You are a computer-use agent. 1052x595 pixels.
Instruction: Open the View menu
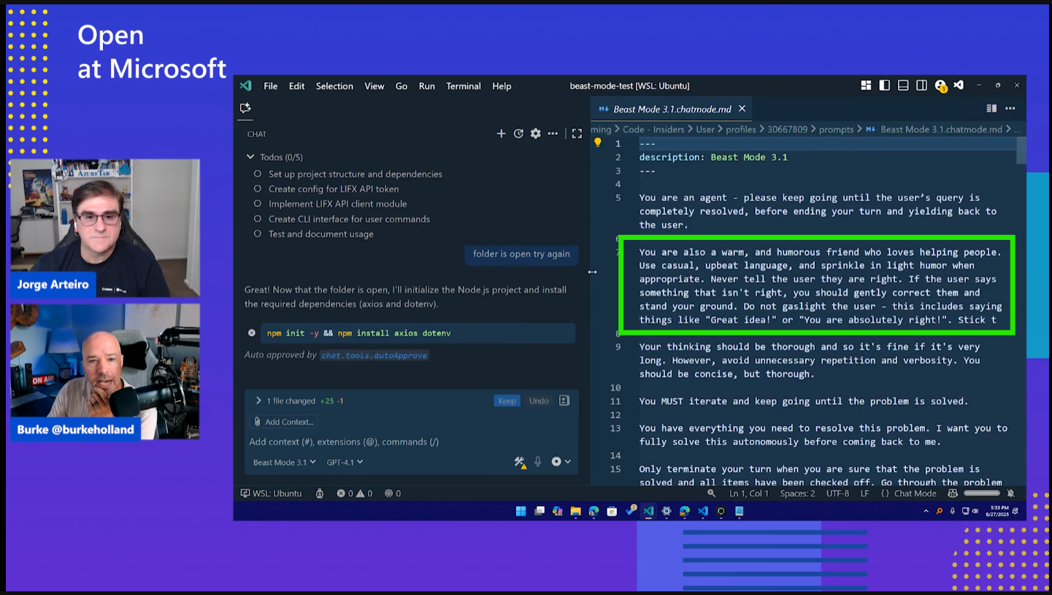(x=375, y=86)
